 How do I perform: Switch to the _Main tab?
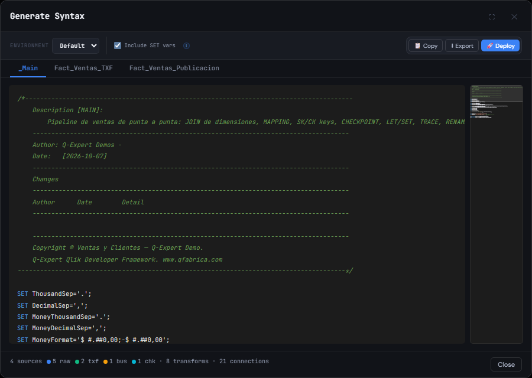point(28,68)
